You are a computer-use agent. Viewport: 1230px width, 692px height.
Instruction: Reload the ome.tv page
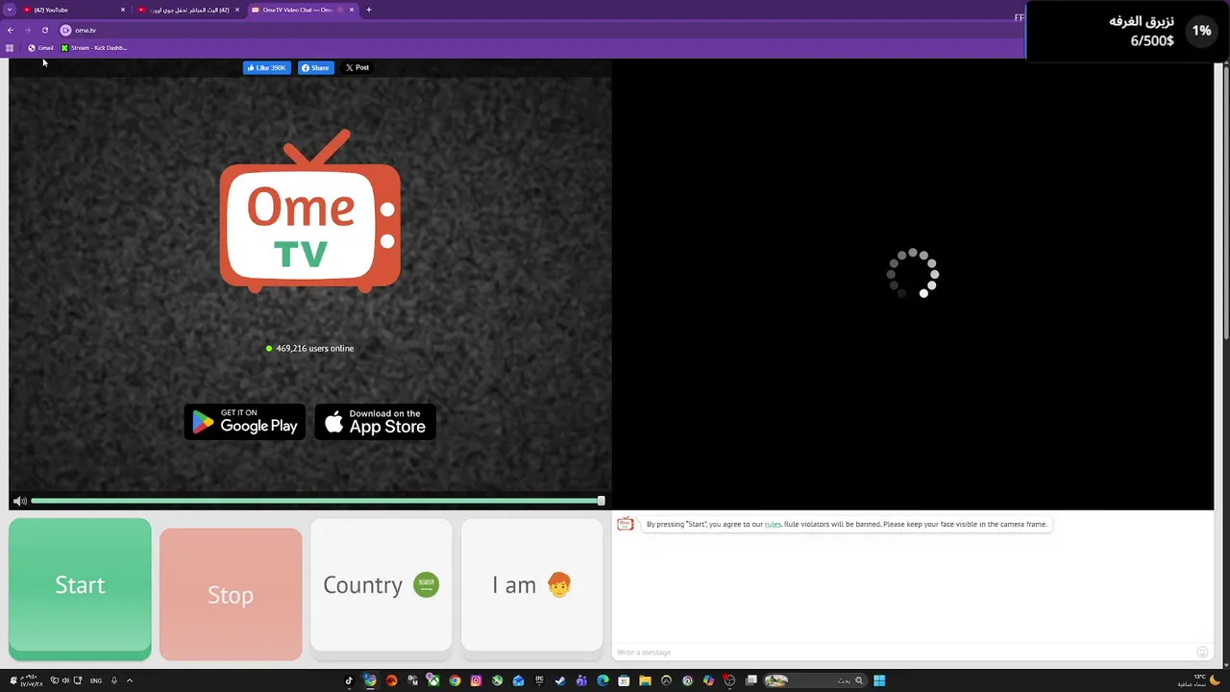click(x=44, y=30)
